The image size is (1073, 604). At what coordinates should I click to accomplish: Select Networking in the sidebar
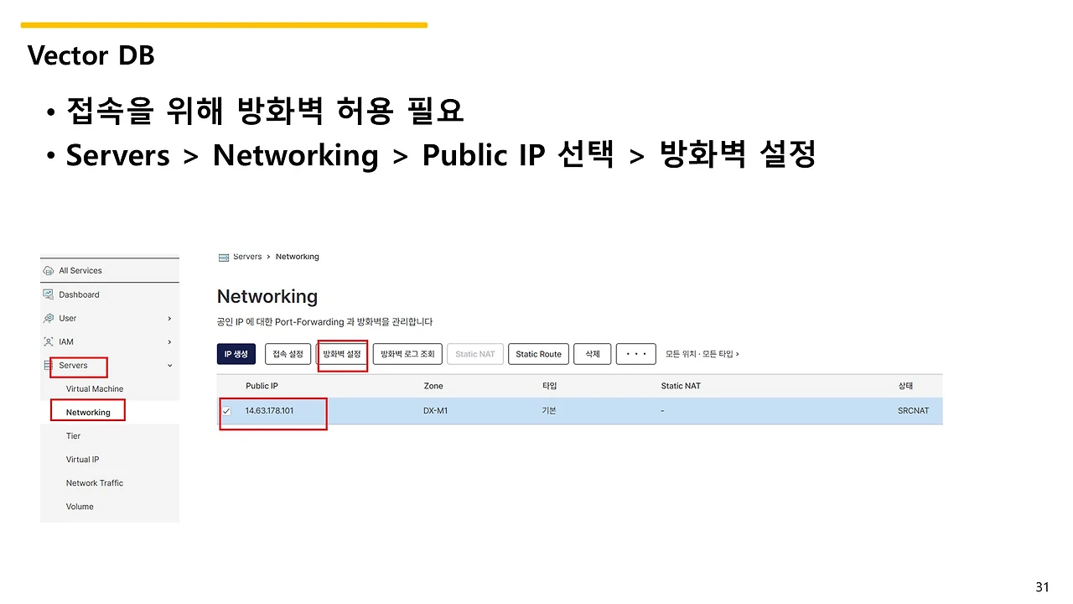[x=88, y=413]
